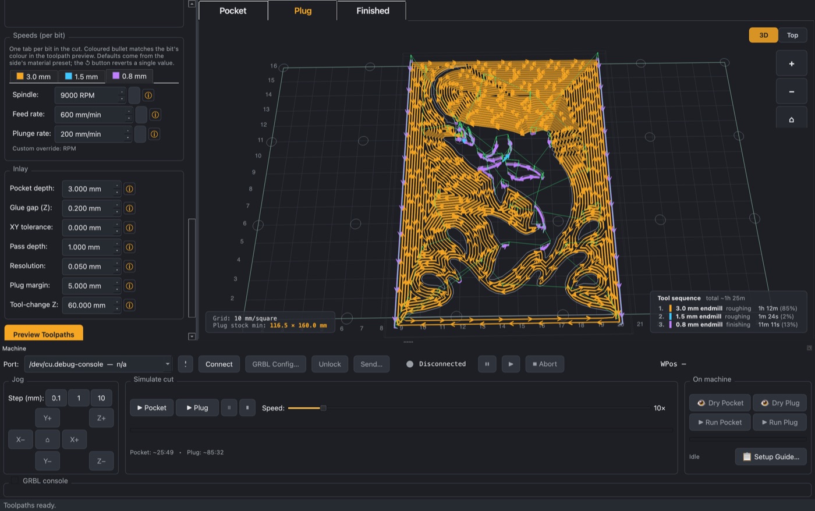
Task: Toggle the GRBL console checkbox
Action: 15,481
